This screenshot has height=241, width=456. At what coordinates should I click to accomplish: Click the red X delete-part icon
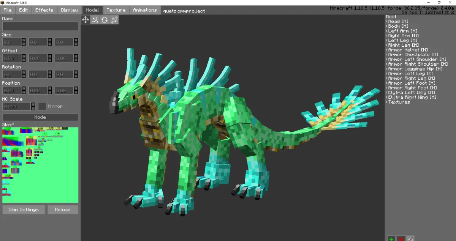(x=401, y=238)
